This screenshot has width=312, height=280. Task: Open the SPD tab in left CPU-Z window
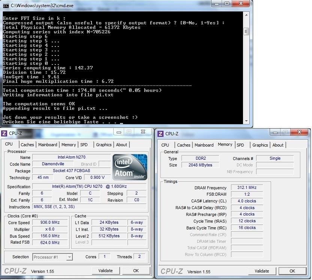tap(84, 145)
